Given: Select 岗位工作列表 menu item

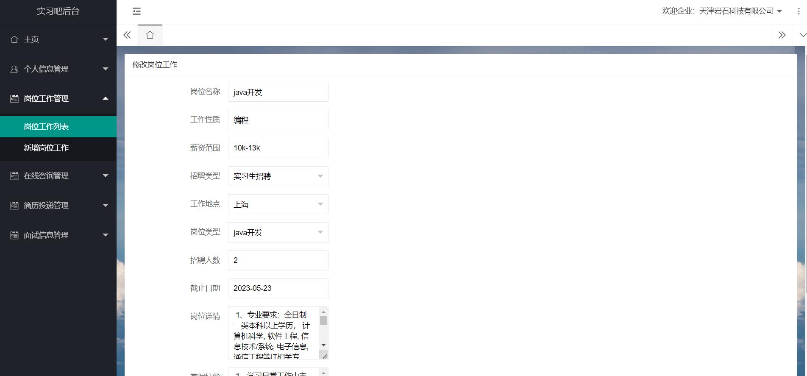Looking at the screenshot, I should pos(58,127).
